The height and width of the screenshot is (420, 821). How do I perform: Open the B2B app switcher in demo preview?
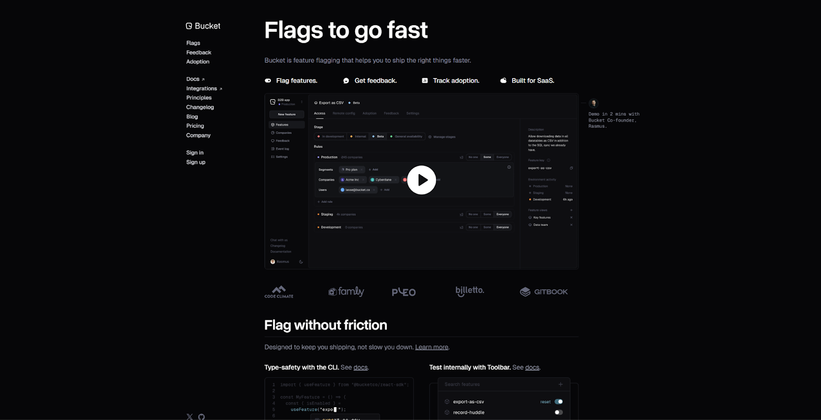pyautogui.click(x=286, y=102)
